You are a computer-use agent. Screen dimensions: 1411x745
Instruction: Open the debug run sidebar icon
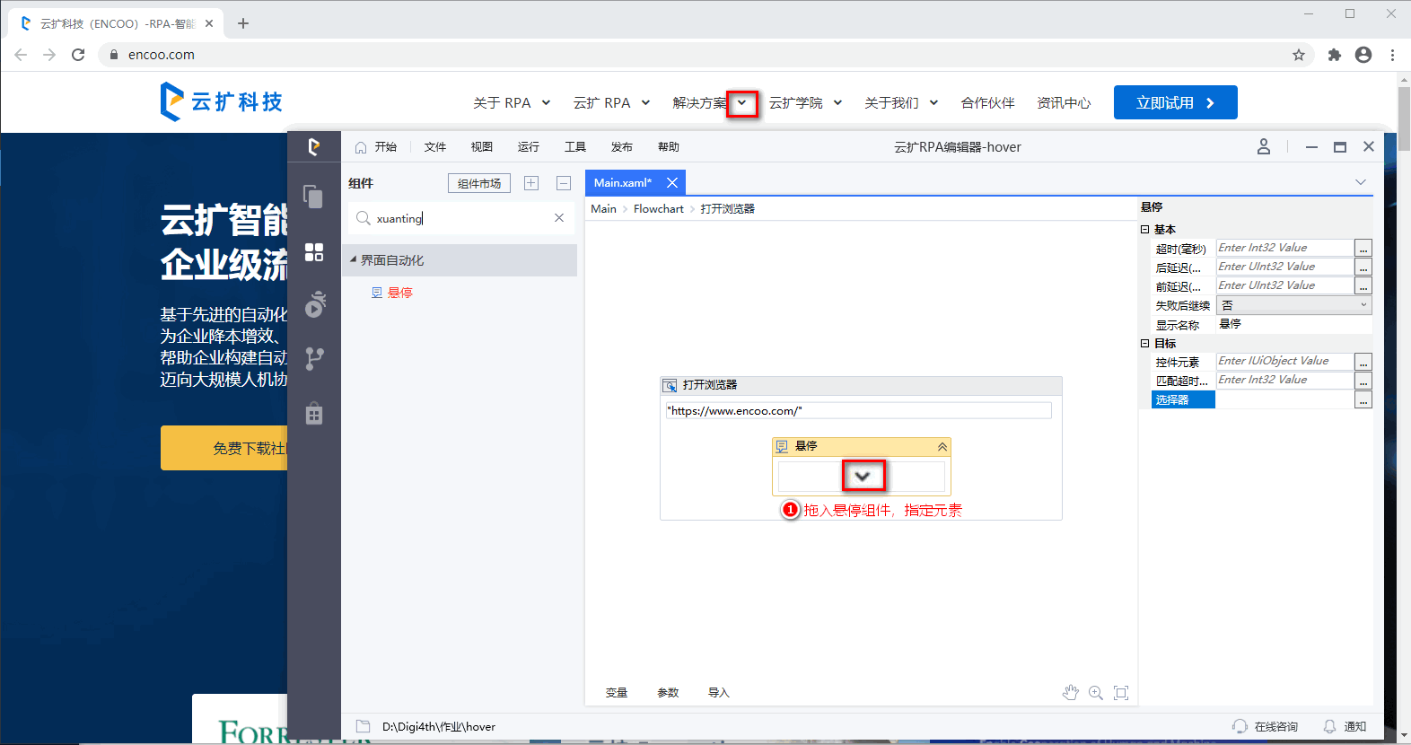(314, 304)
